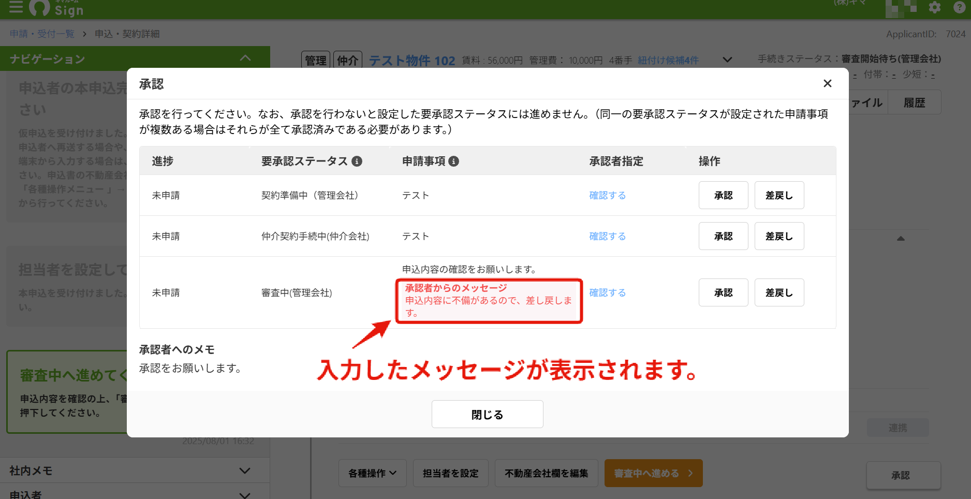Click 確認する for 契約準備中 row

[x=608, y=195]
